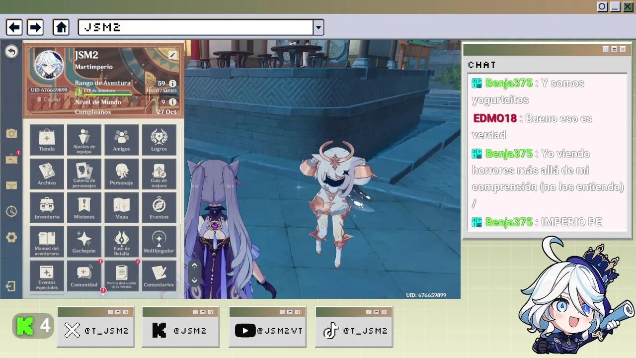The width and height of the screenshot is (636, 358).
Task: Open Guía de mejora
Action: click(x=159, y=174)
